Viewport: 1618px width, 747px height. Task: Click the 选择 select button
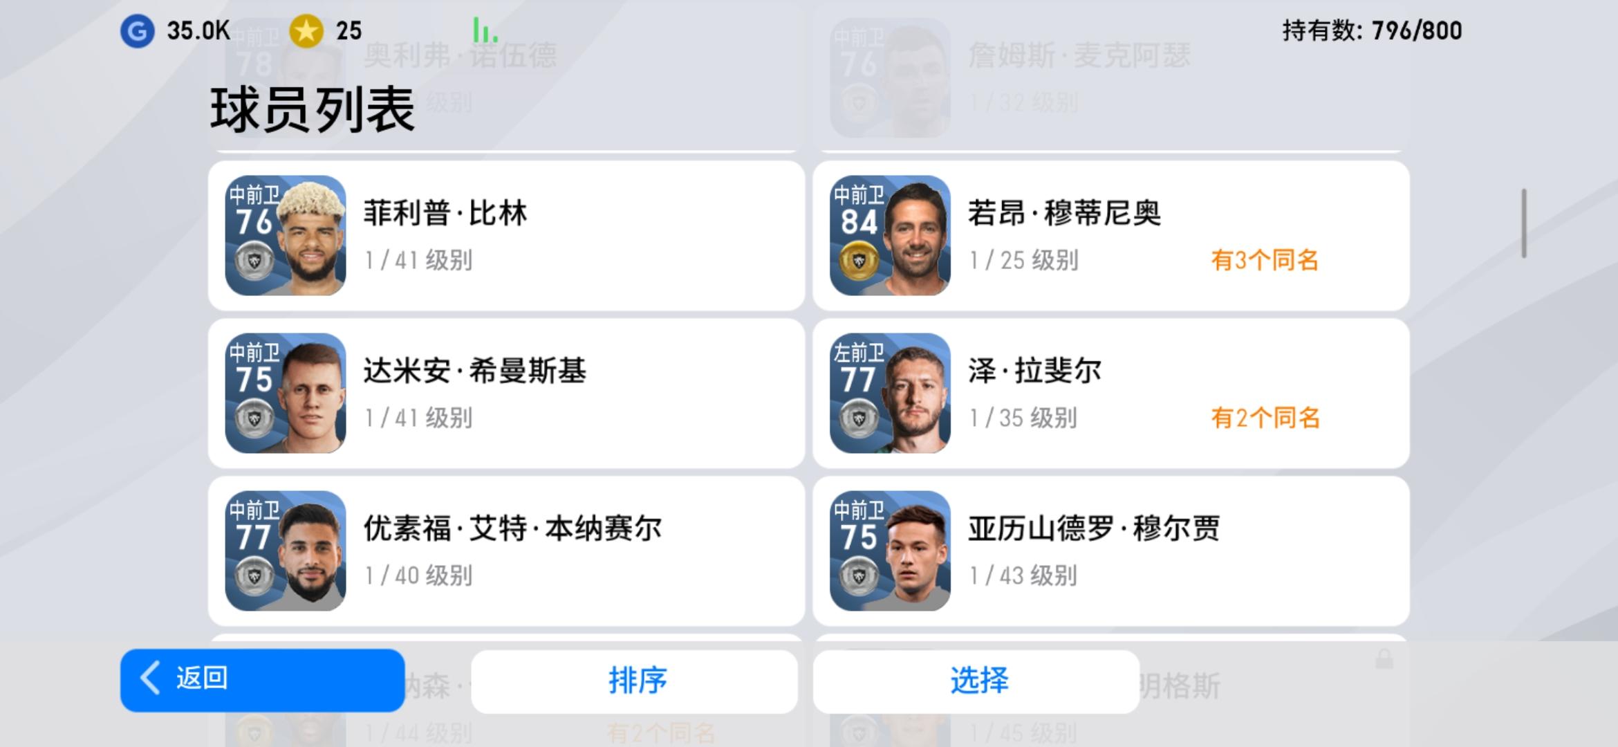click(976, 681)
